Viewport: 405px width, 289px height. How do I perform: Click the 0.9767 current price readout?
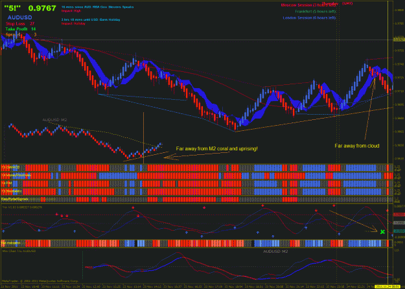click(42, 8)
